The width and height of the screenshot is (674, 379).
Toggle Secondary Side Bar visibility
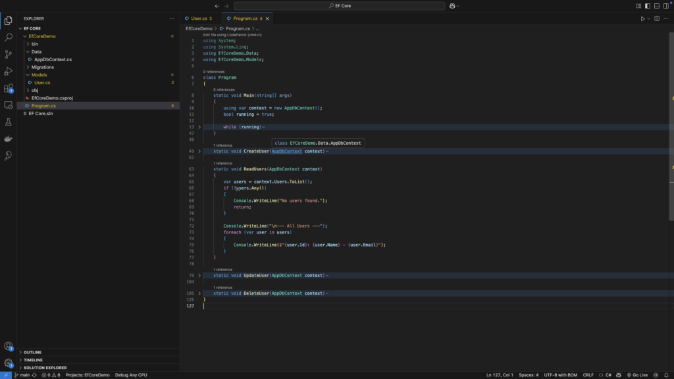click(x=666, y=6)
